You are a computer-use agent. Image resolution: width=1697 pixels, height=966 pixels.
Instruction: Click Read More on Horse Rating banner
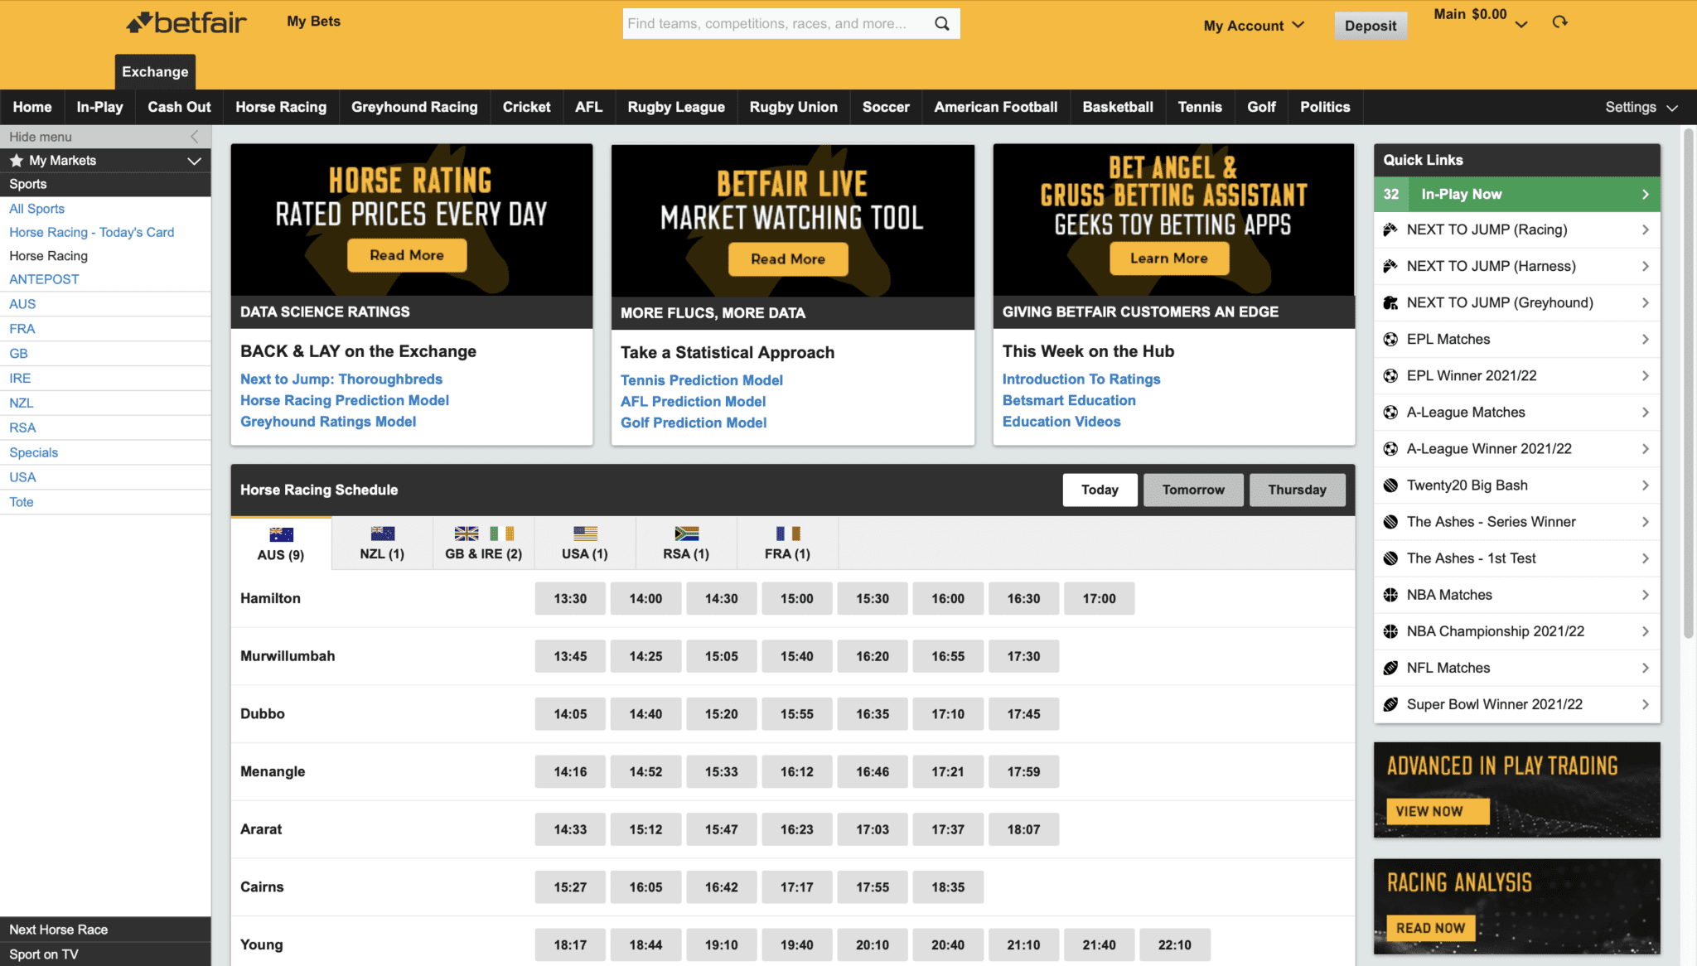pyautogui.click(x=407, y=255)
